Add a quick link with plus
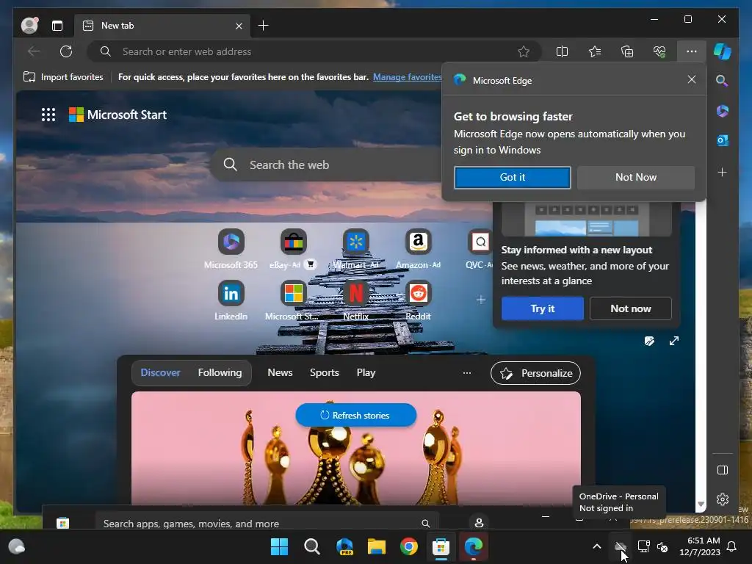 click(x=480, y=300)
